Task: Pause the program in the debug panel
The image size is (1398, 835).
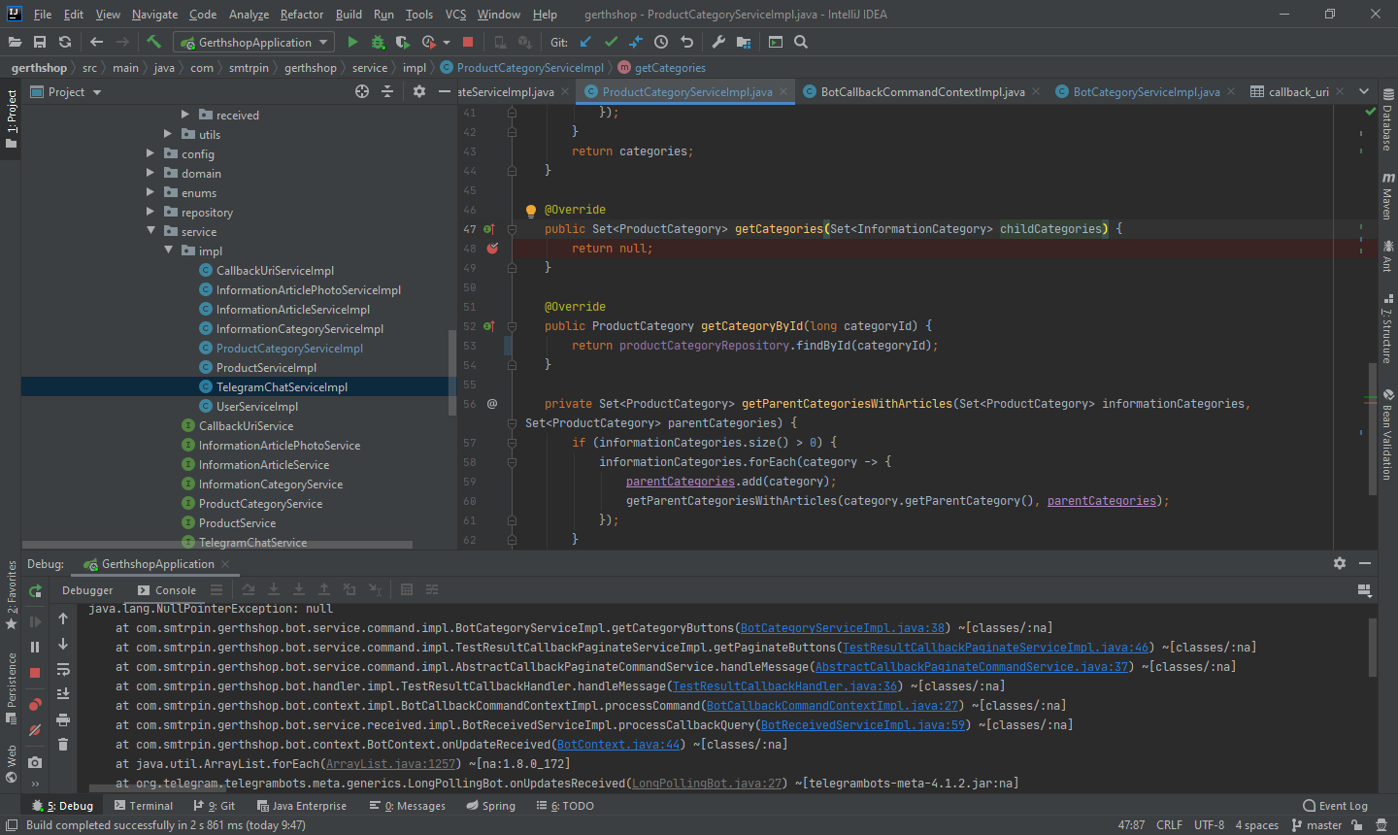Action: [35, 647]
